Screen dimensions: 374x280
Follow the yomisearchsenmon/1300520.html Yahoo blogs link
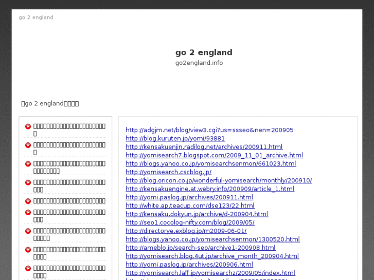[213, 239]
